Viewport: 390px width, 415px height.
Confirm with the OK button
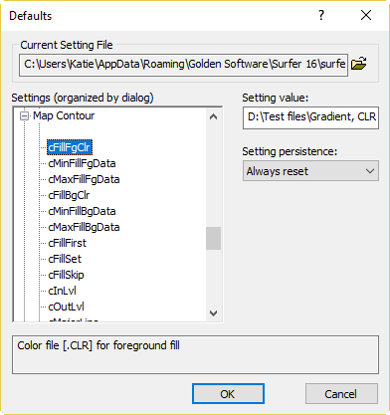click(228, 394)
